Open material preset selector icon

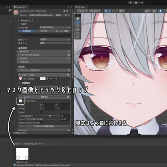67,11
